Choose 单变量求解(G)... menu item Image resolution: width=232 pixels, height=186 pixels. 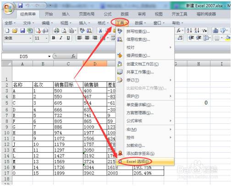[145, 105]
